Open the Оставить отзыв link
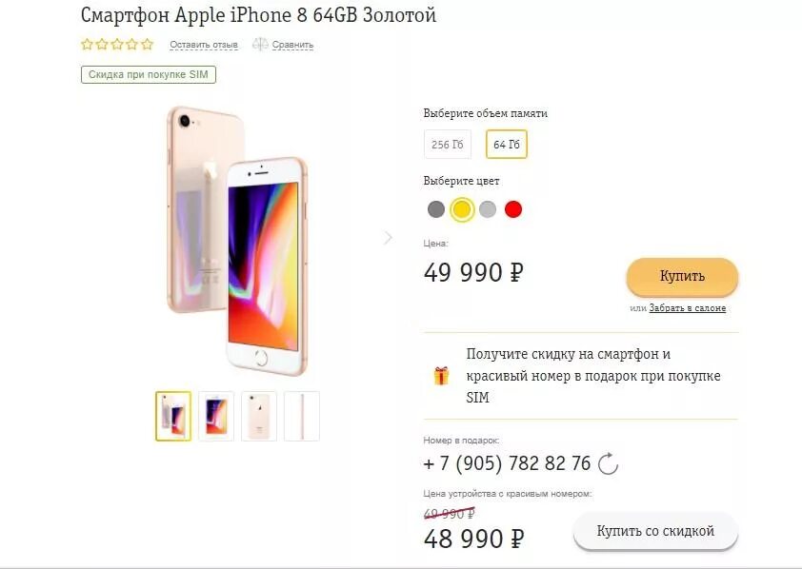Viewport: 802px width, 569px height. [204, 45]
